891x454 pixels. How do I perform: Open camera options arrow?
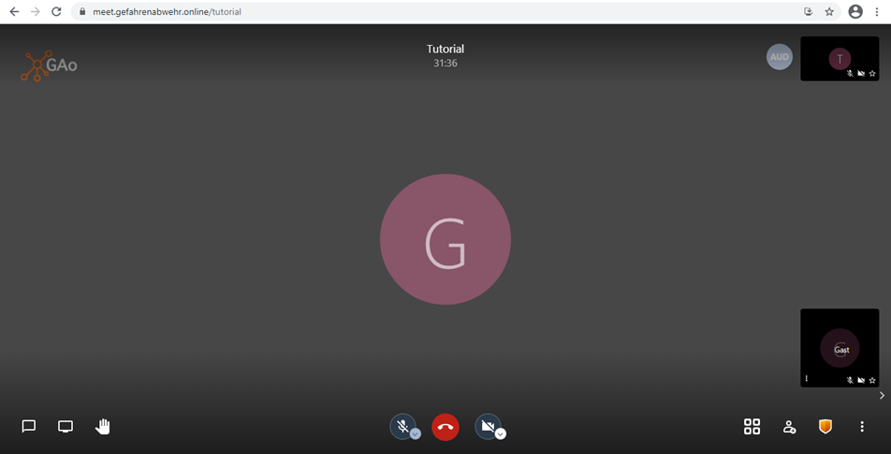coord(501,433)
